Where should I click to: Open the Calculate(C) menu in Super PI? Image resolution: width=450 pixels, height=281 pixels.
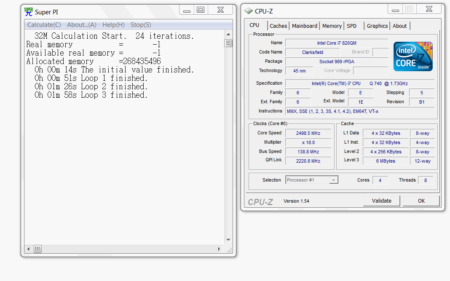pyautogui.click(x=44, y=25)
